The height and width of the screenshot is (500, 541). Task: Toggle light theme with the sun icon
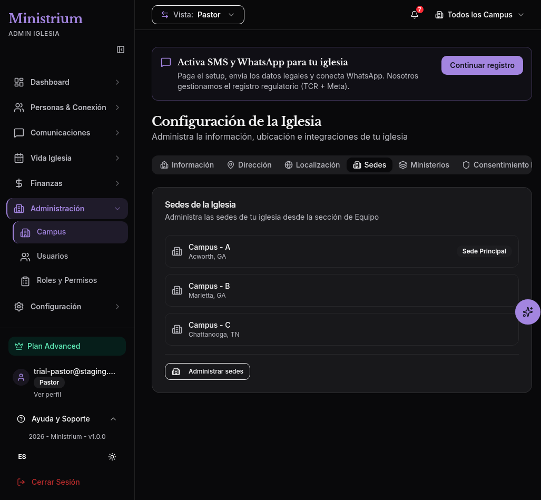tap(112, 457)
